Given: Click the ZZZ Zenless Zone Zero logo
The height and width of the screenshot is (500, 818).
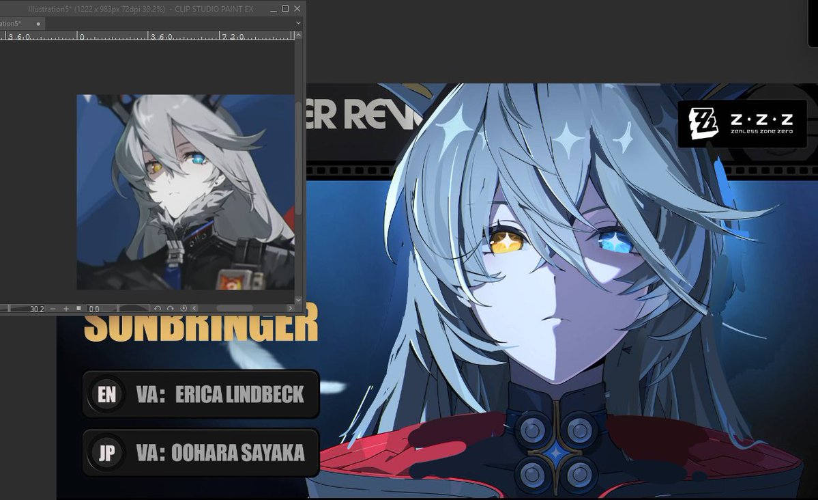Looking at the screenshot, I should click(x=742, y=124).
